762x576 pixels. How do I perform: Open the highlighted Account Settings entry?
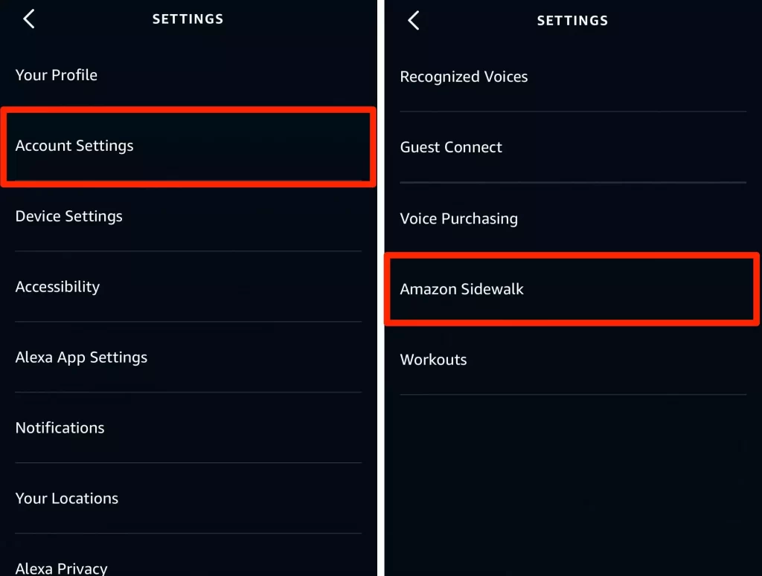(74, 146)
